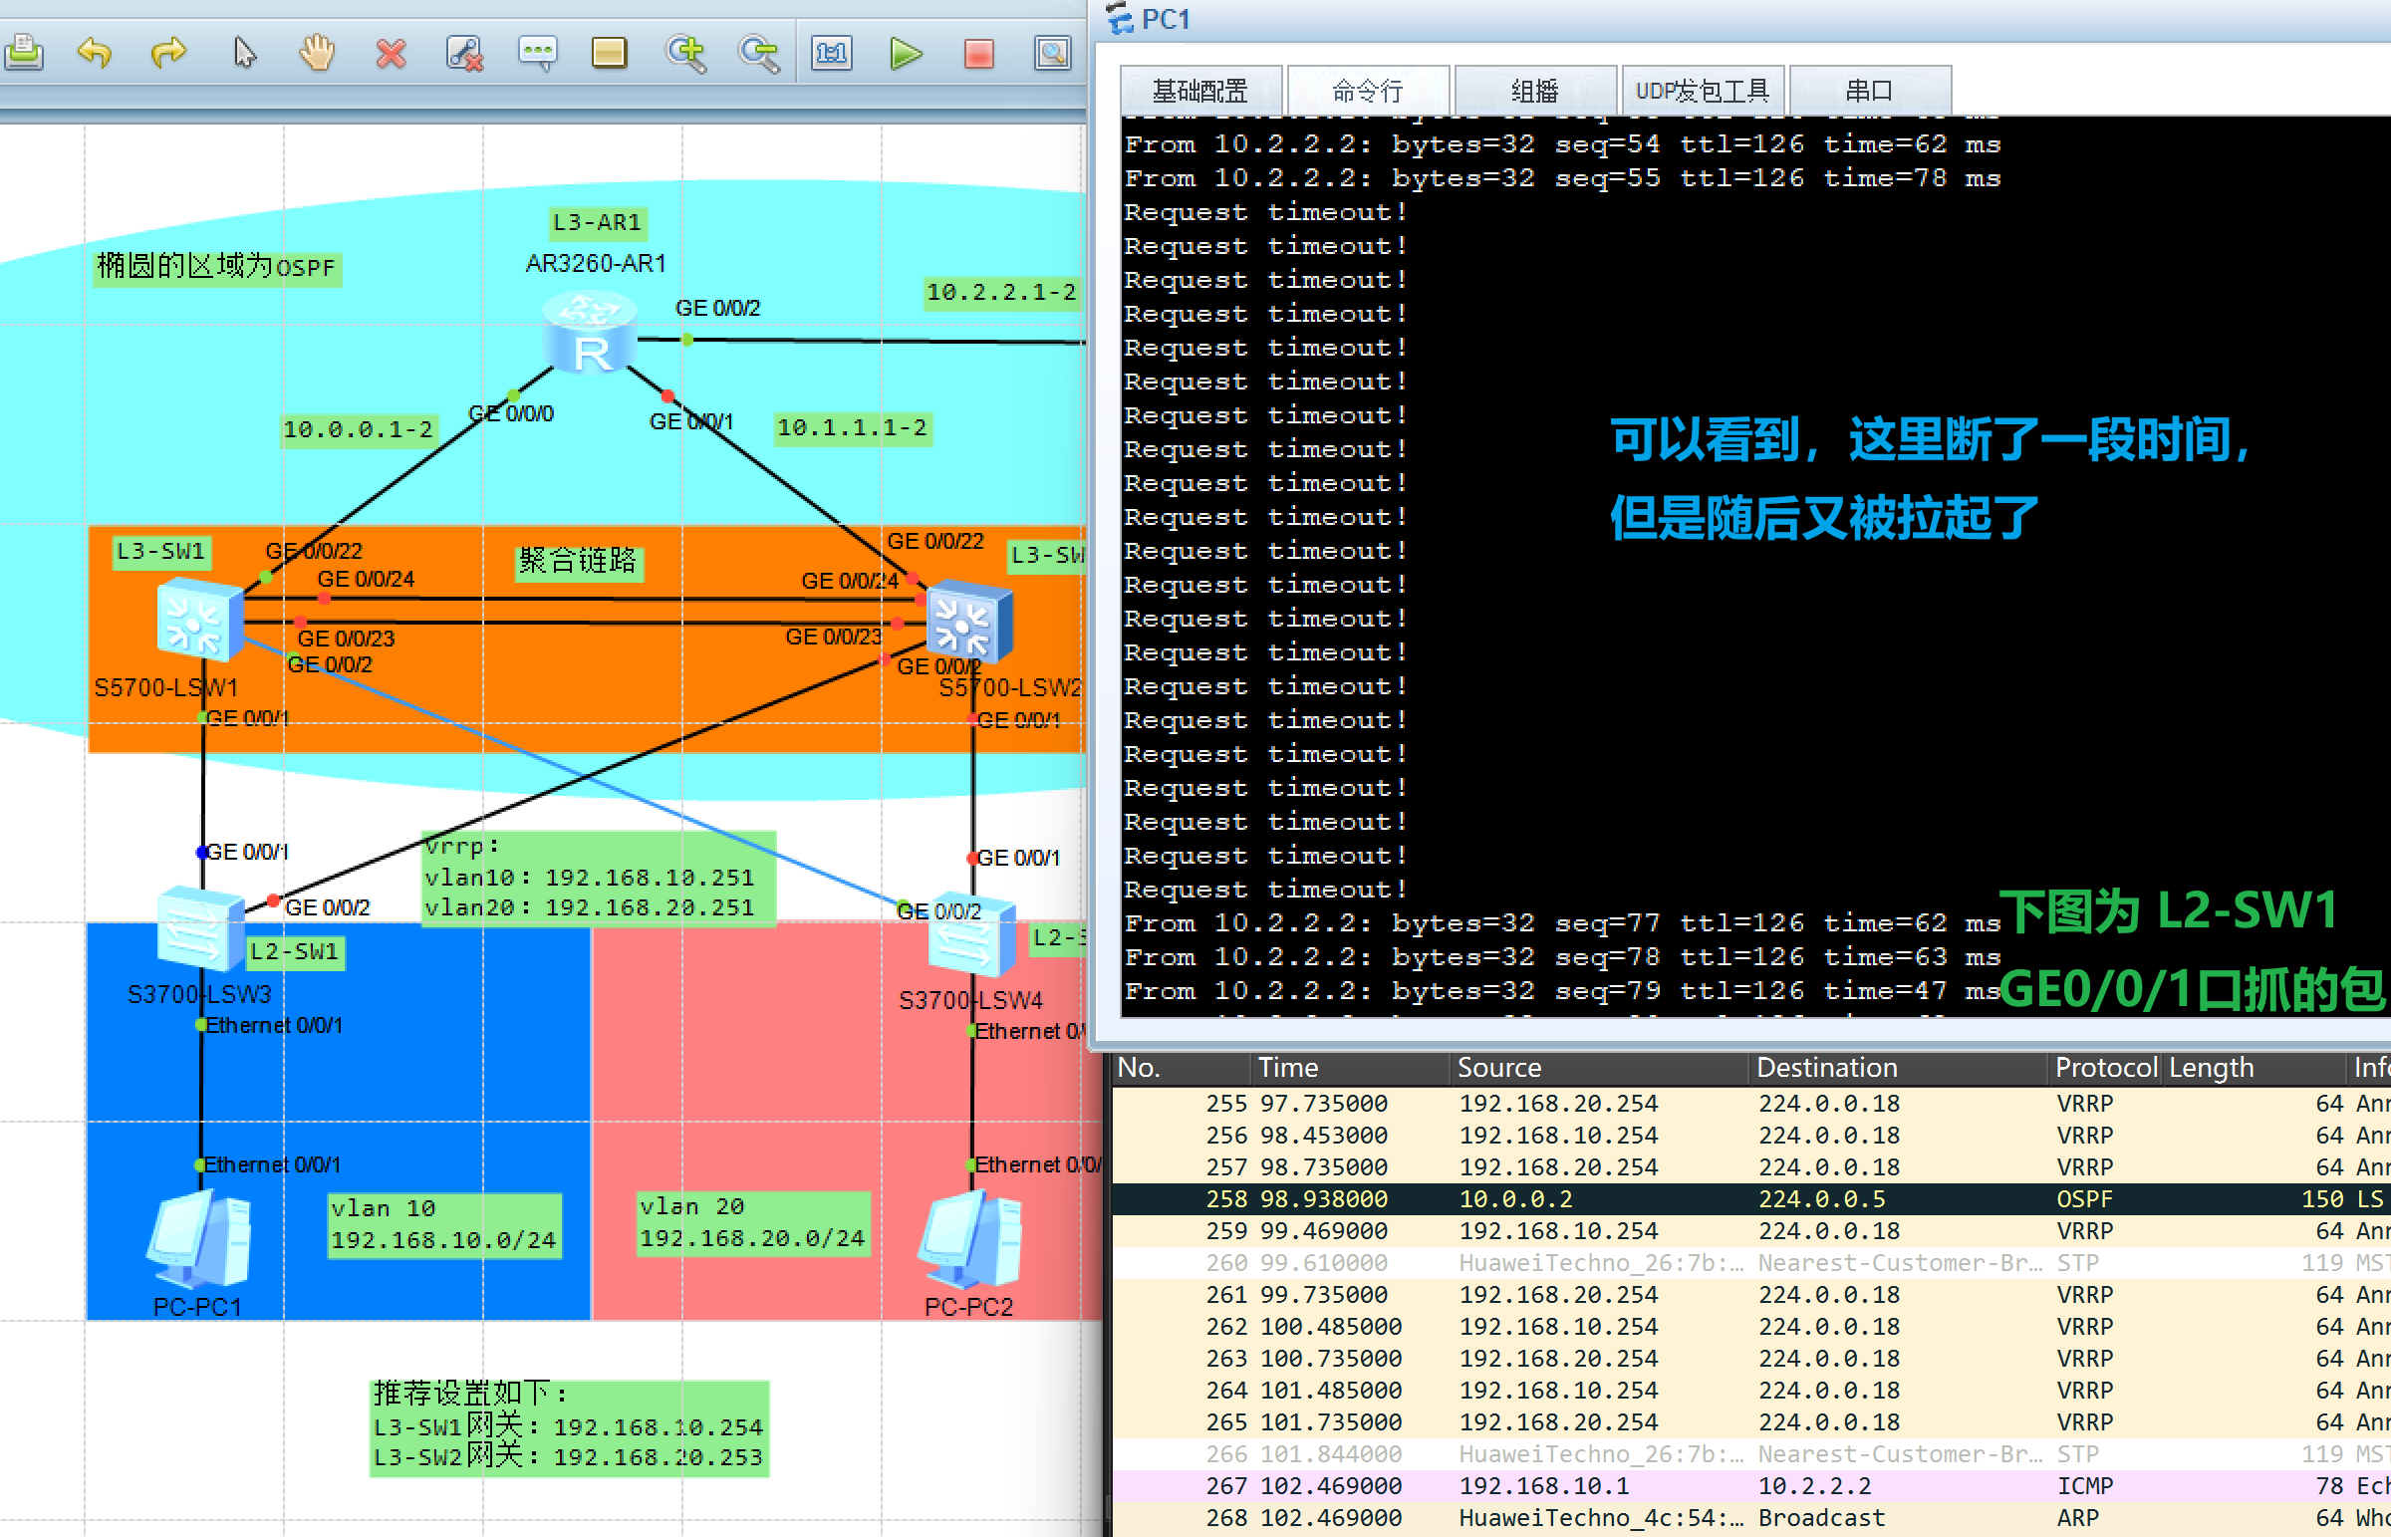Reset view with 1:1 icon
Screen dimensions: 2391x1537
(831, 52)
